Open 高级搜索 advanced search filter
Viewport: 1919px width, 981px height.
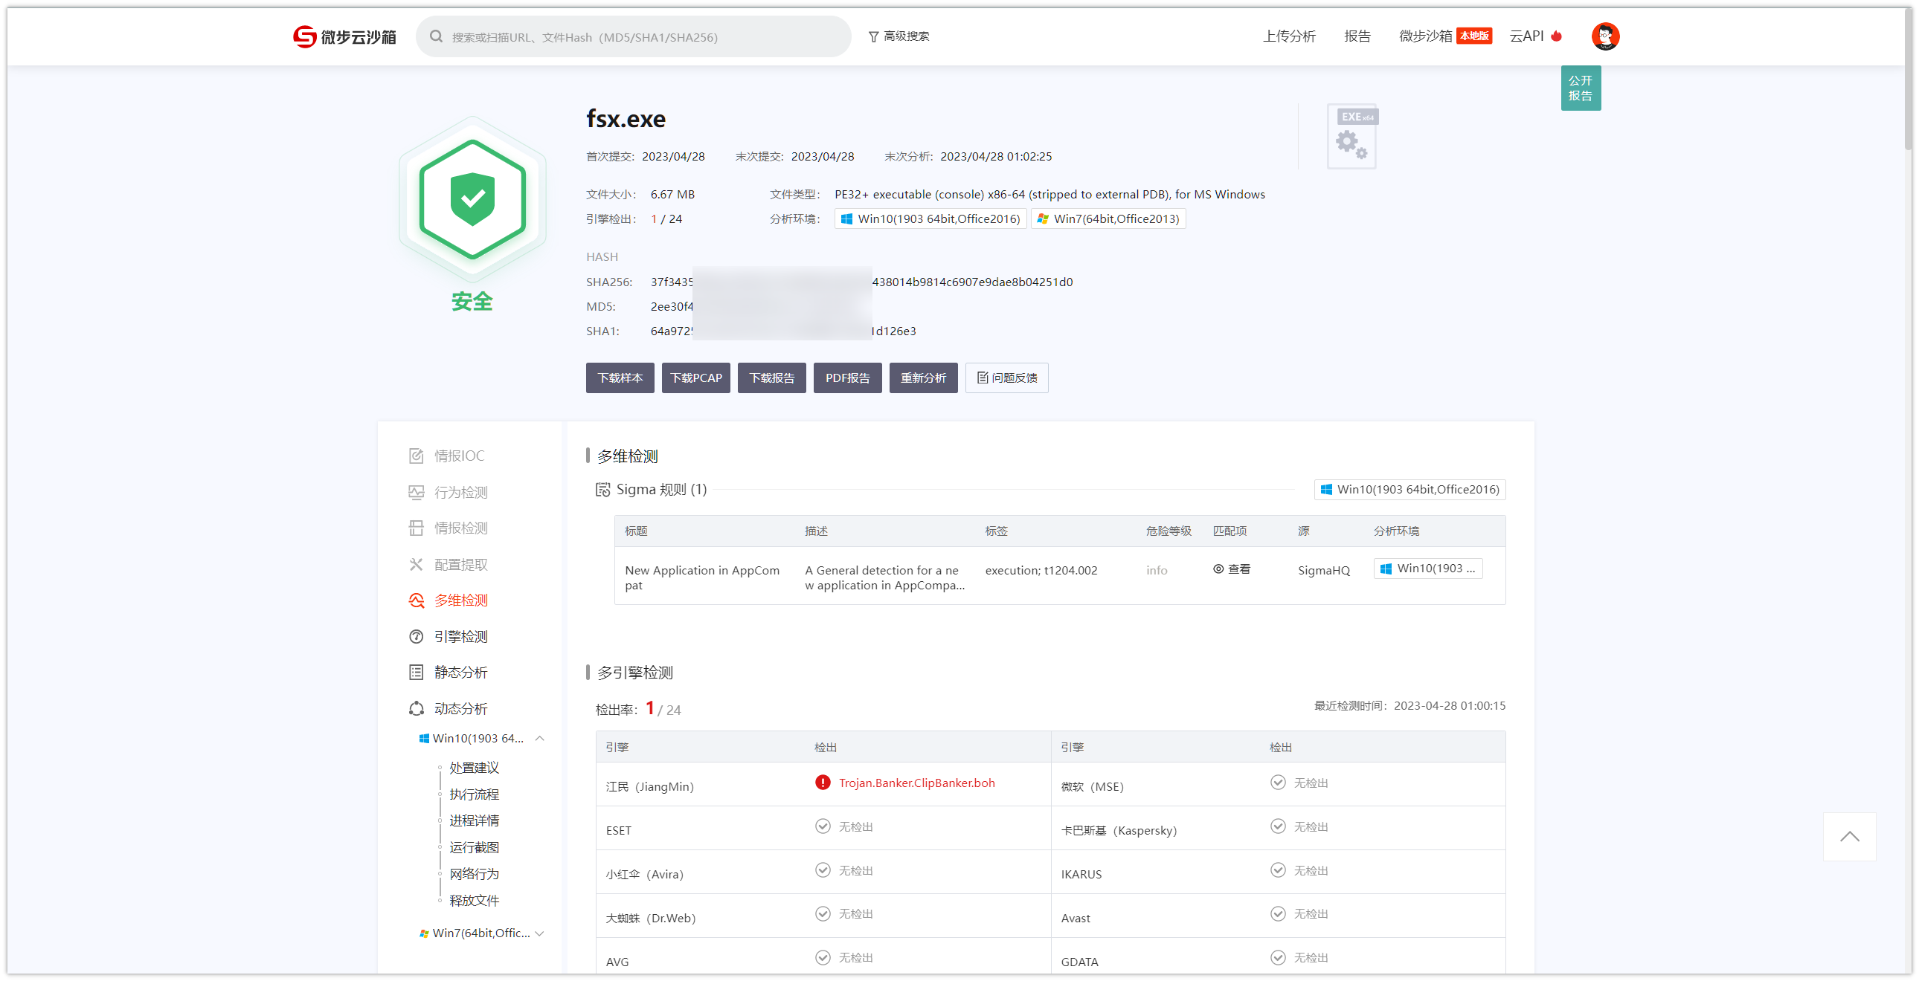tap(899, 36)
